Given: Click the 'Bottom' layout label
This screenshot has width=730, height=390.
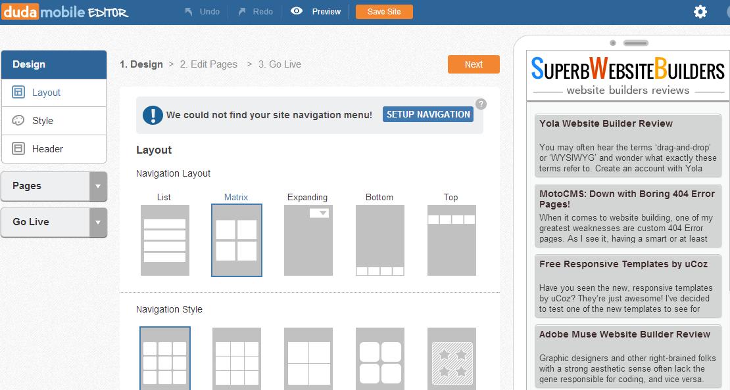Looking at the screenshot, I should [x=379, y=197].
